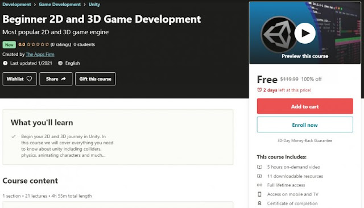This screenshot has width=364, height=208.
Task: Click the Share button
Action: (56, 79)
